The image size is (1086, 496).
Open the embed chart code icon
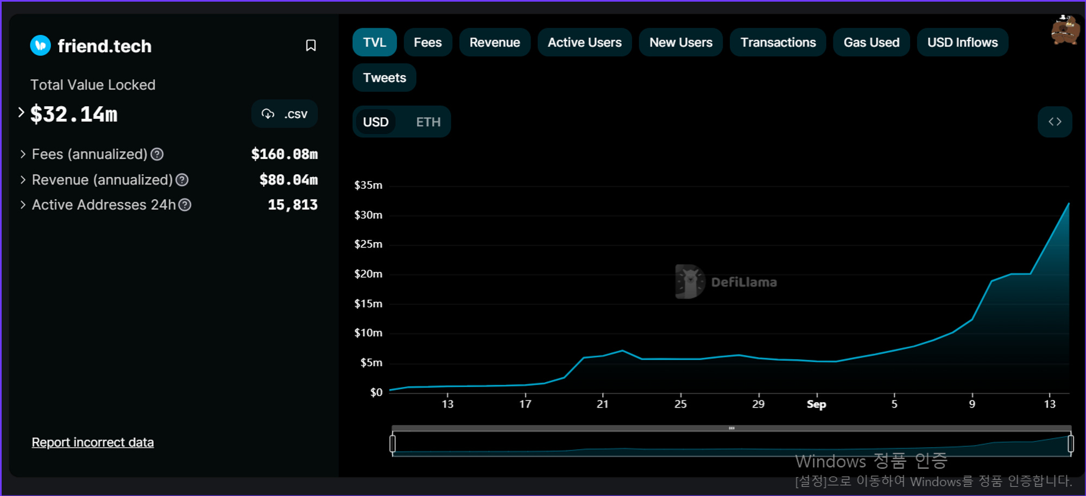[1055, 122]
